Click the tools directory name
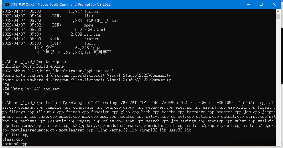The image size is (283, 148). tap(90, 43)
